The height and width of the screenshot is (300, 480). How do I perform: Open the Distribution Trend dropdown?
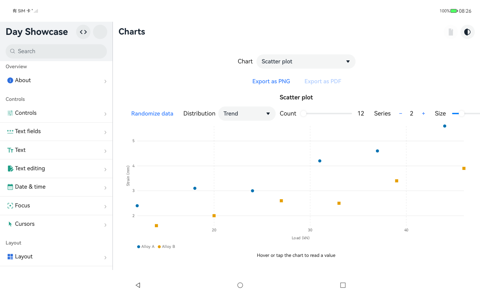tap(247, 114)
